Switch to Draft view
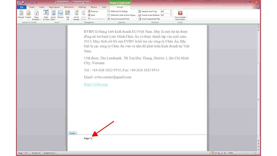Screen dimensions: 277x156 [x=225, y=153]
